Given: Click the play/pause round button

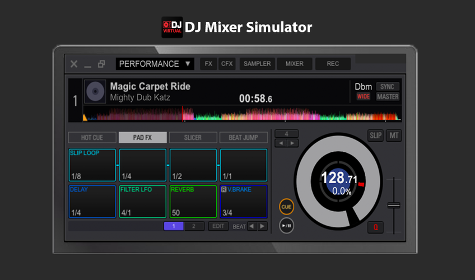Looking at the screenshot, I should [286, 226].
